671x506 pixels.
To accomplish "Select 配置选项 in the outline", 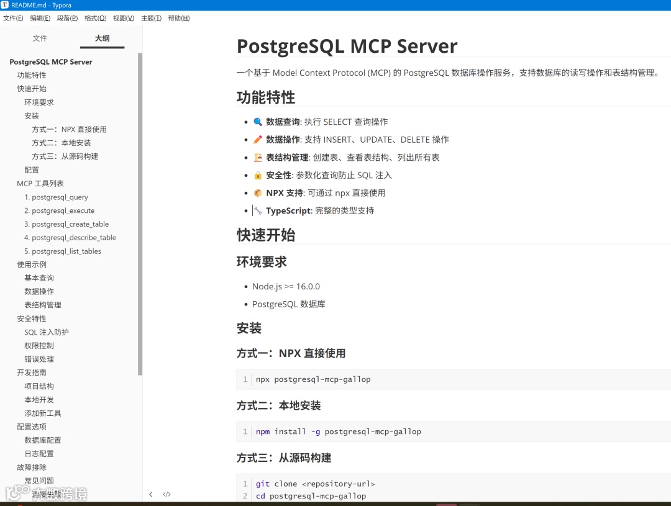I will coord(32,427).
